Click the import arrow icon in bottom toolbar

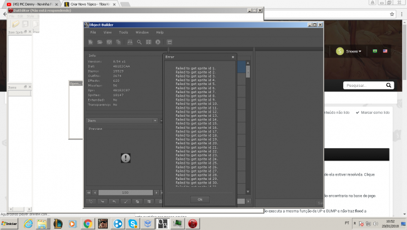tap(103, 201)
